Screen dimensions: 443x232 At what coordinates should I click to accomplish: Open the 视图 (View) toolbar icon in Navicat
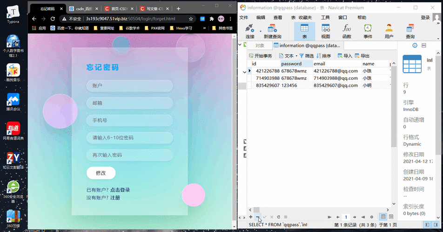(325, 31)
